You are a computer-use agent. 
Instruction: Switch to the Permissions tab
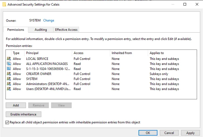[x=16, y=30]
